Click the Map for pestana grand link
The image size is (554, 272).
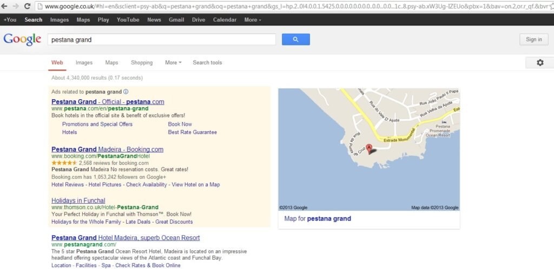coord(318,219)
